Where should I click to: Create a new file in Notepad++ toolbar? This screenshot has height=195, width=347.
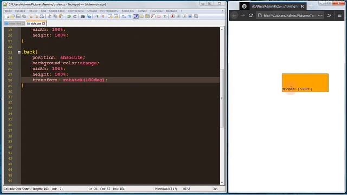[x=7, y=16]
